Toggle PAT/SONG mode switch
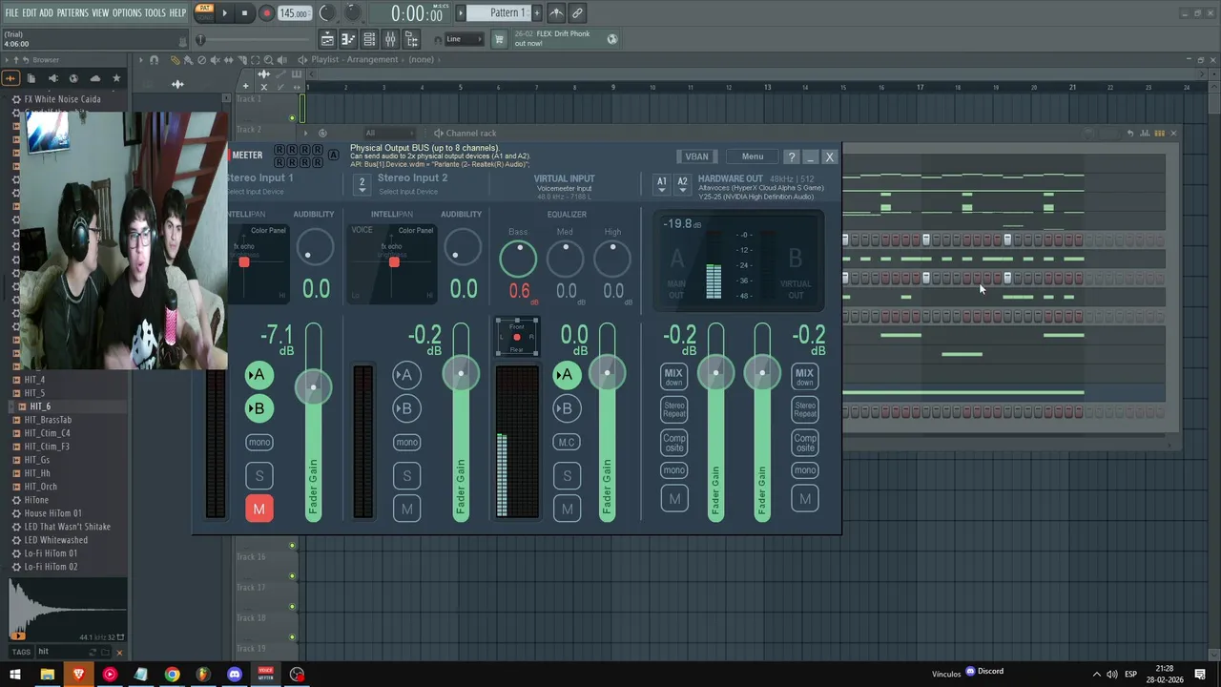This screenshot has height=687, width=1221. (204, 13)
